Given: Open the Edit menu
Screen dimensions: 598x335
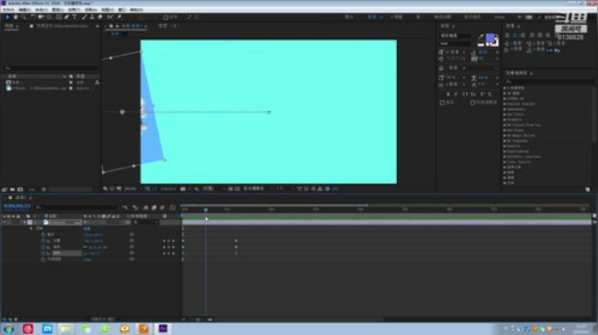Looking at the screenshot, I should [25, 9].
